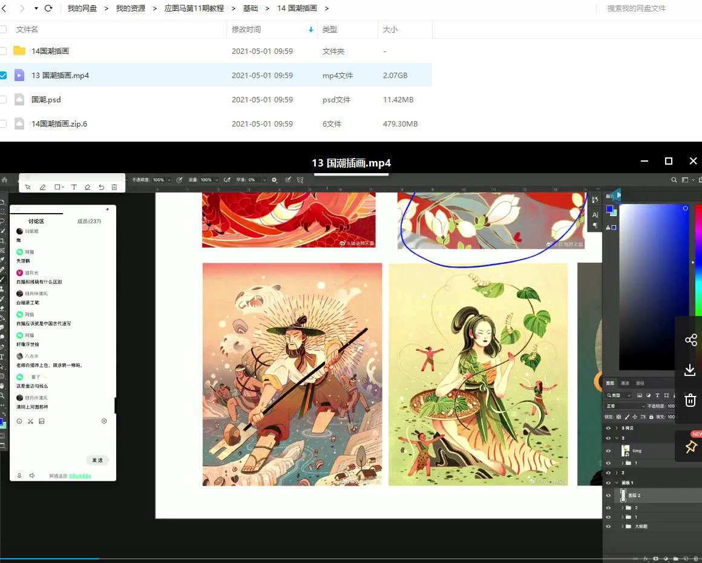Open the workspace layout switcher icon
Image resolution: width=702 pixels, height=563 pixels.
point(685,180)
